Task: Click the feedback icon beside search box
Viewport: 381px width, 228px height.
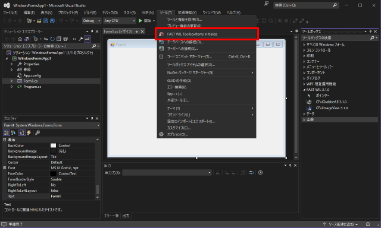Action: [x=266, y=4]
